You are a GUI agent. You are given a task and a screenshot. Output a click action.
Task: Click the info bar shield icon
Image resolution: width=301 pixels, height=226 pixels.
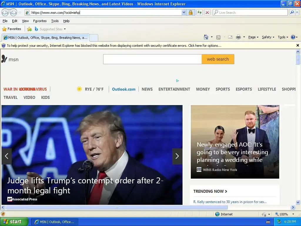pos(4,46)
